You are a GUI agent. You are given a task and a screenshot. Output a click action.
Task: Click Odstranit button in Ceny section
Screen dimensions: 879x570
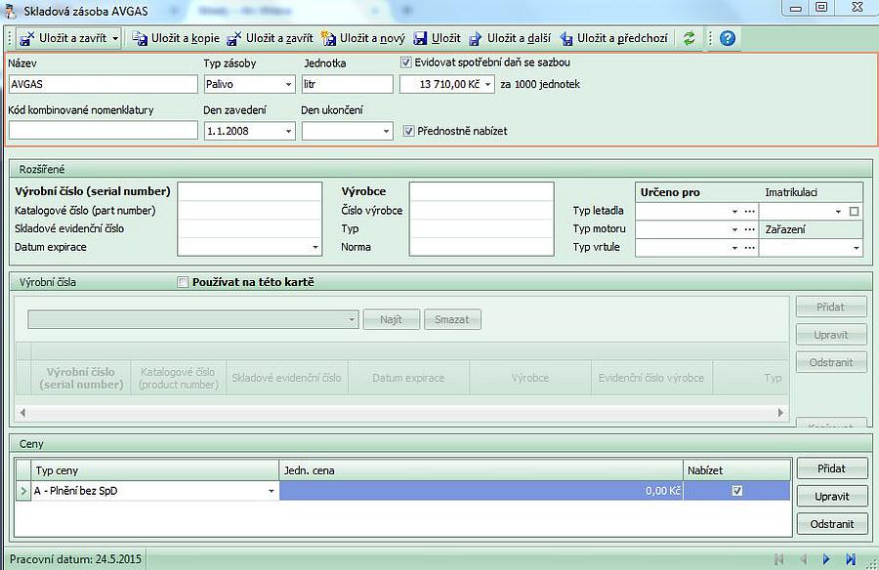[831, 524]
